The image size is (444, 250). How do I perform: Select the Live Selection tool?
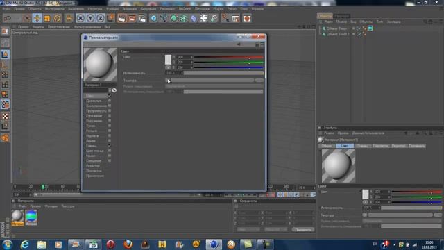pos(27,19)
